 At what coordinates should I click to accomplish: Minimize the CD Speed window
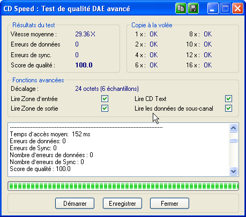213,9
